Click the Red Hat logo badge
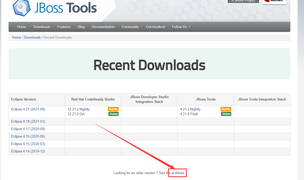304x180 pixels. click(274, 2)
